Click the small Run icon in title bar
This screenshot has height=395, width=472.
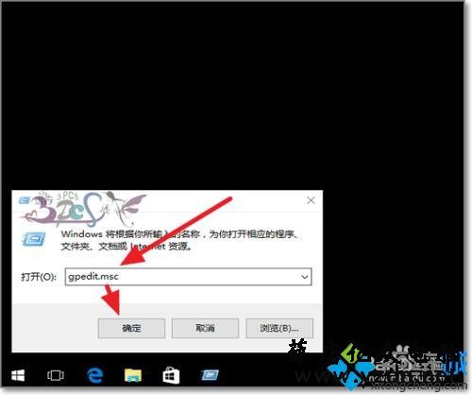(x=25, y=200)
